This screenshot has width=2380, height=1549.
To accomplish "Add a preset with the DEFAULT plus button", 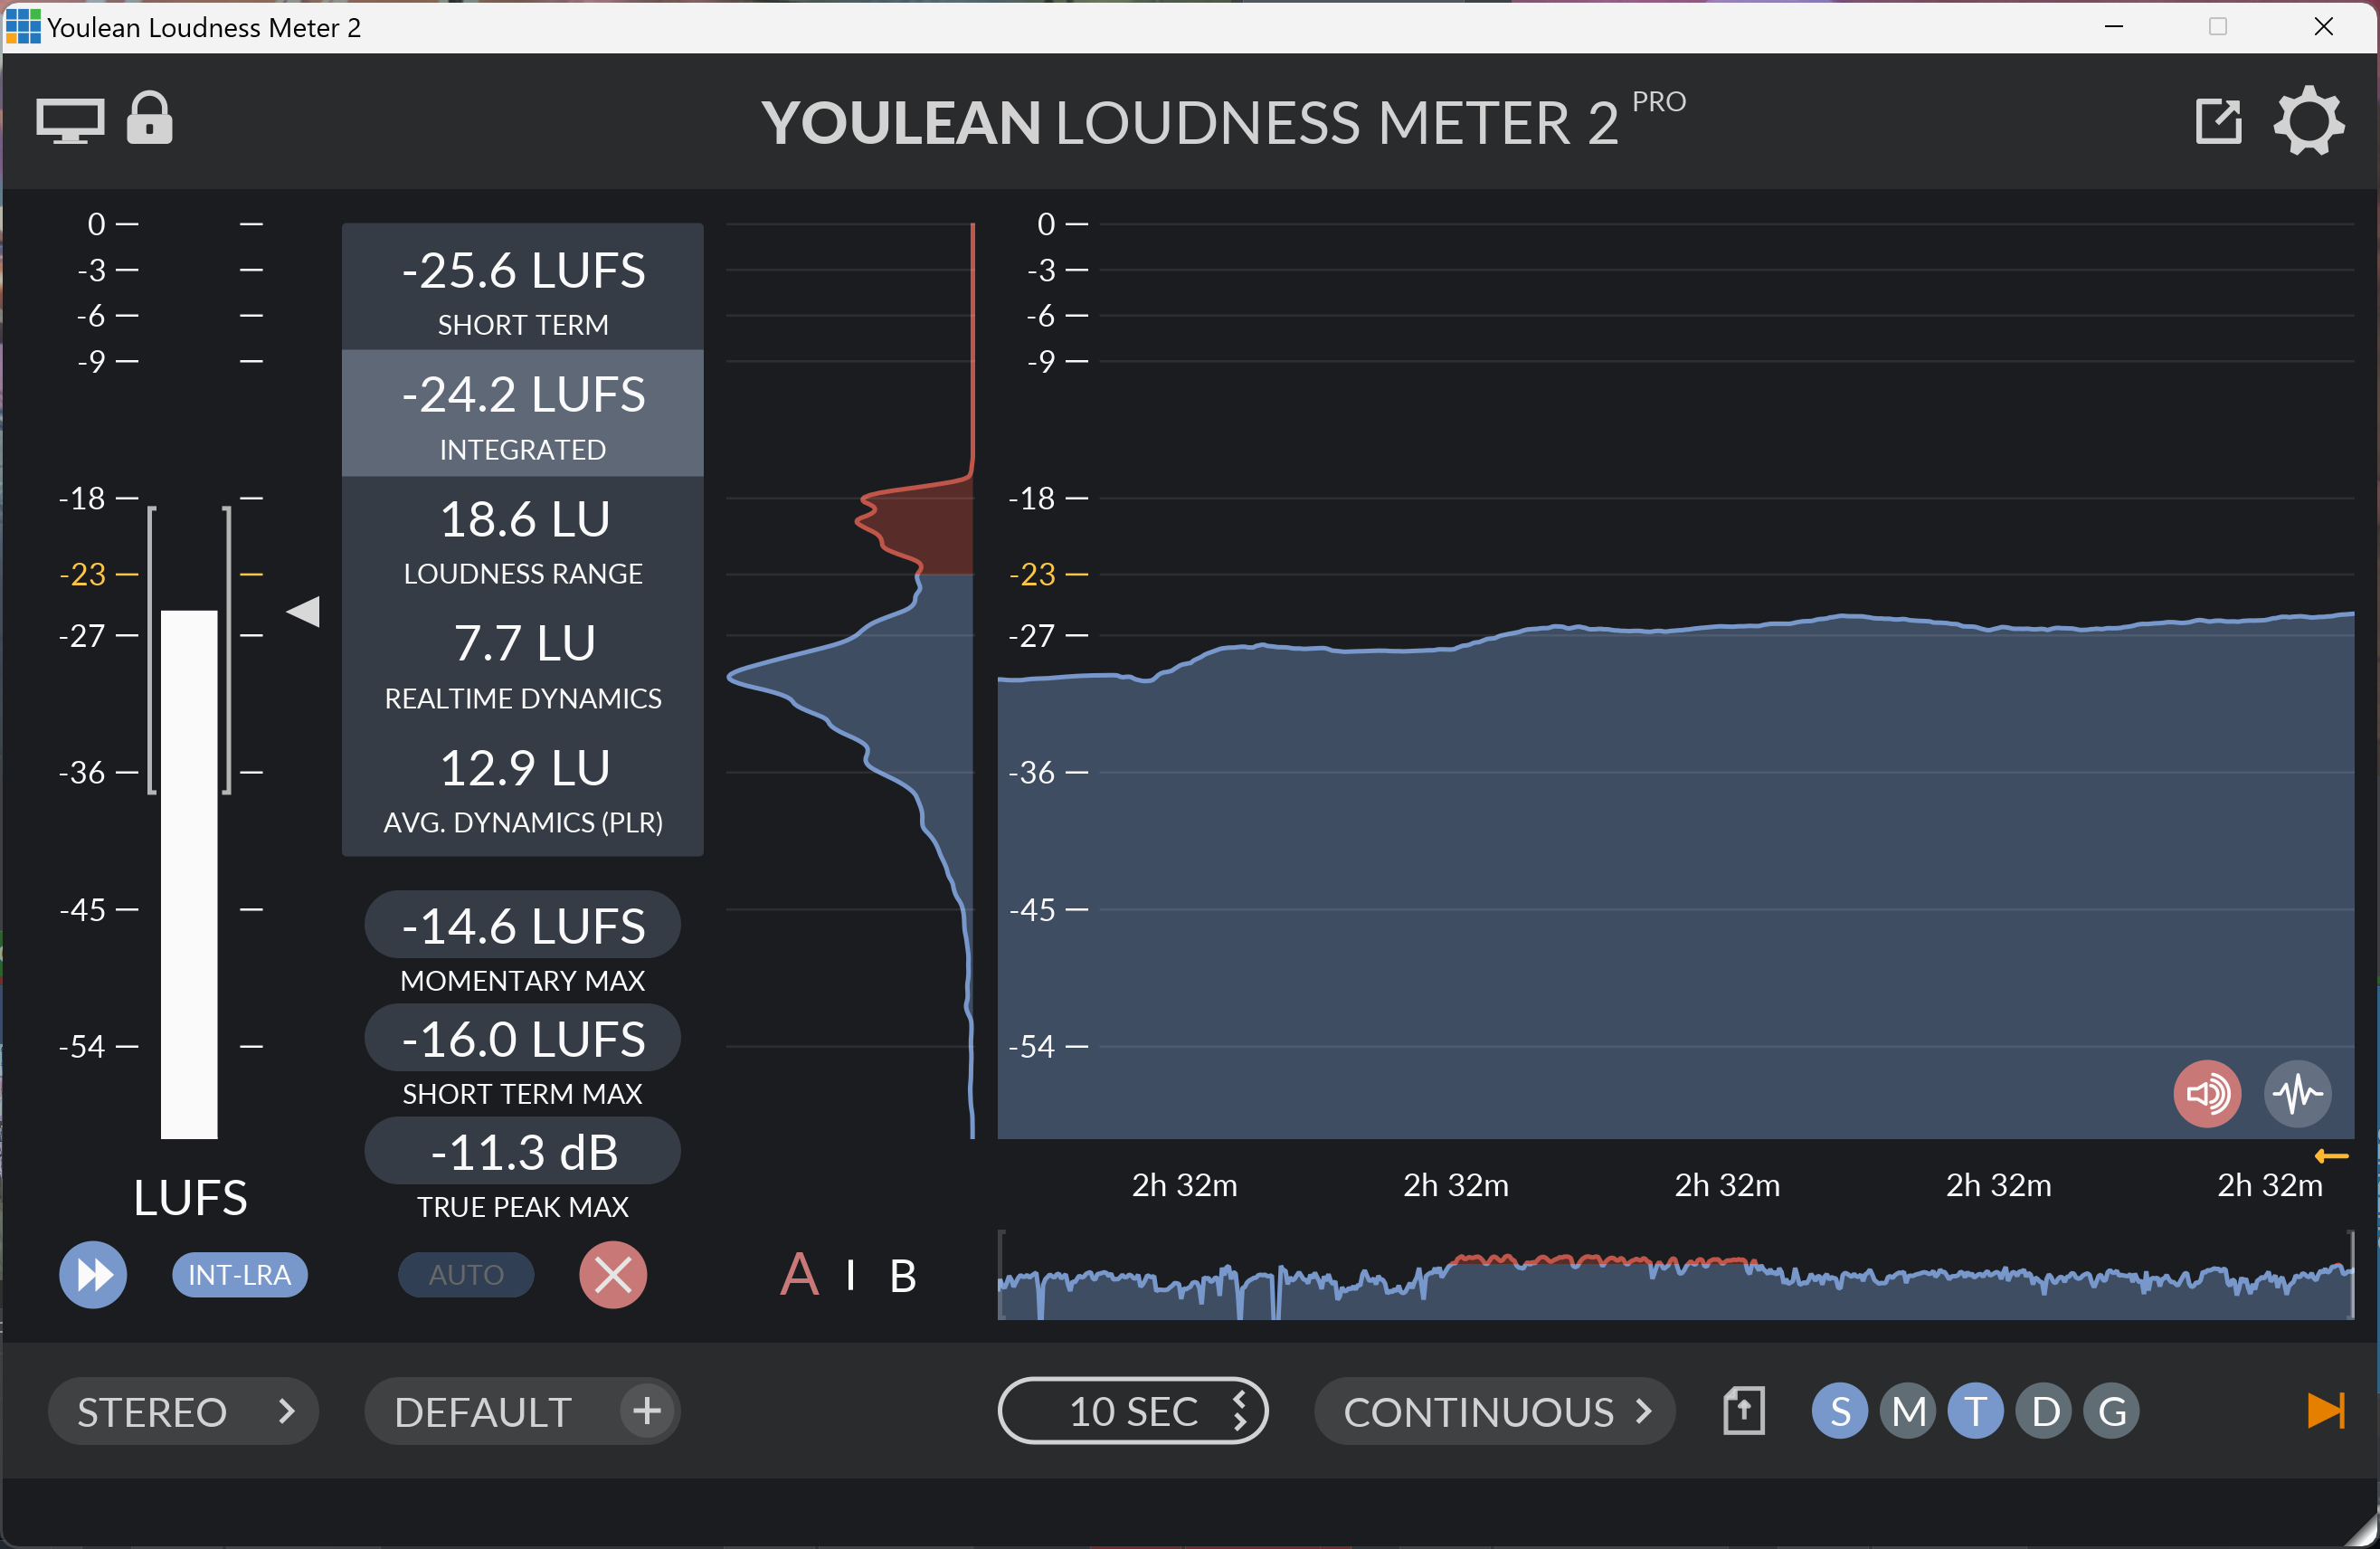I will (647, 1411).
